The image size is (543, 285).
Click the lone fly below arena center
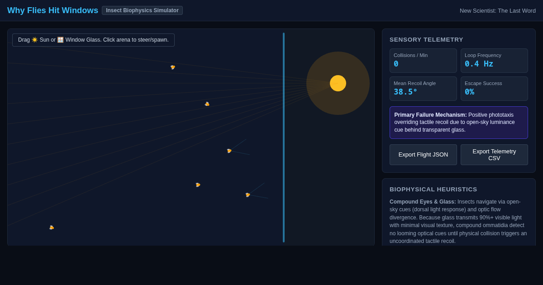click(198, 185)
